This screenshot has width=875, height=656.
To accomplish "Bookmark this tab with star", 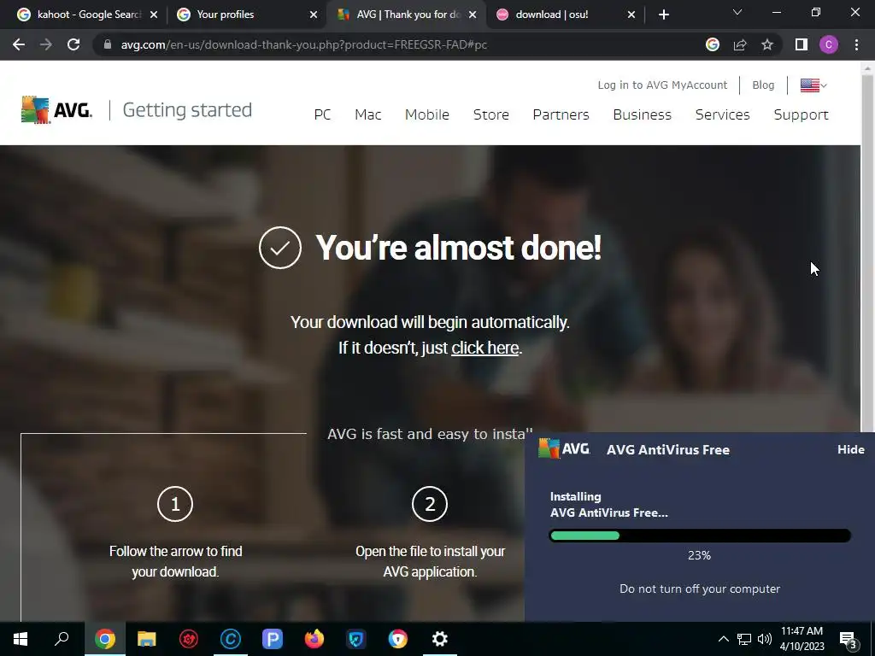I will point(767,44).
